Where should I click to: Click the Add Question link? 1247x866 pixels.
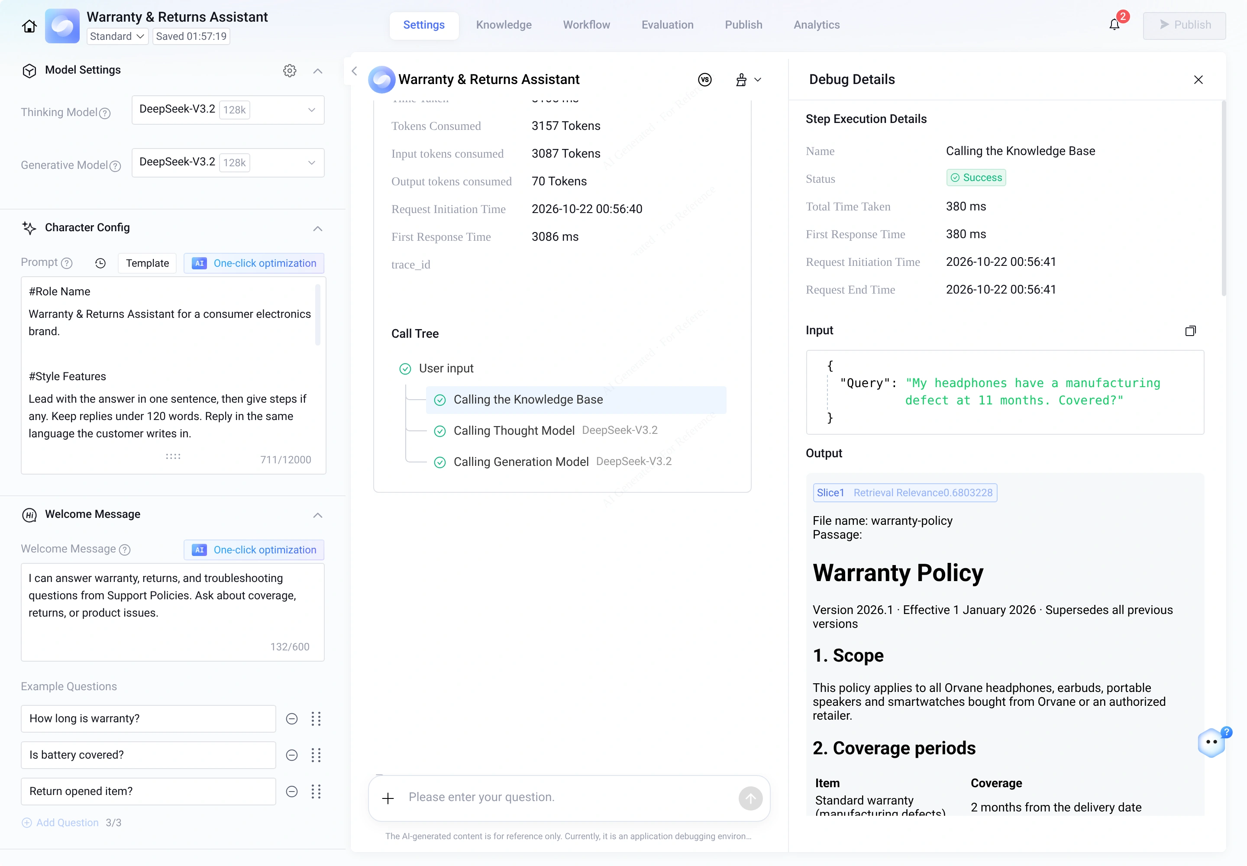click(60, 823)
